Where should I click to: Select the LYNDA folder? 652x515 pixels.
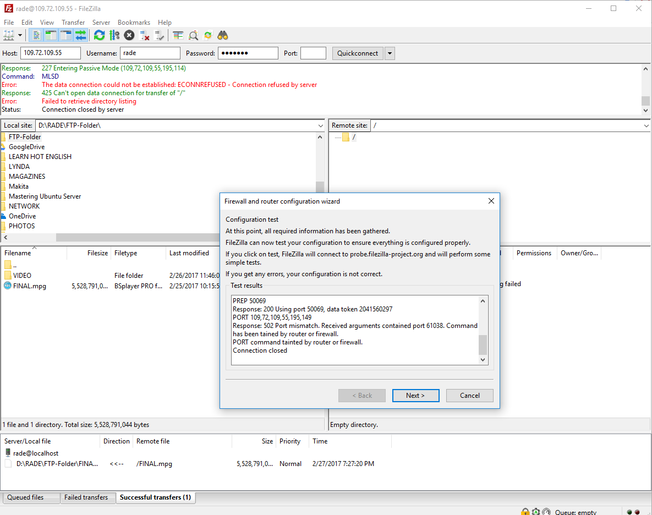(x=19, y=167)
